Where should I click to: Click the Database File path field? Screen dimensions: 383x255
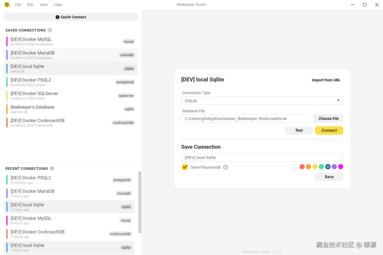click(248, 119)
